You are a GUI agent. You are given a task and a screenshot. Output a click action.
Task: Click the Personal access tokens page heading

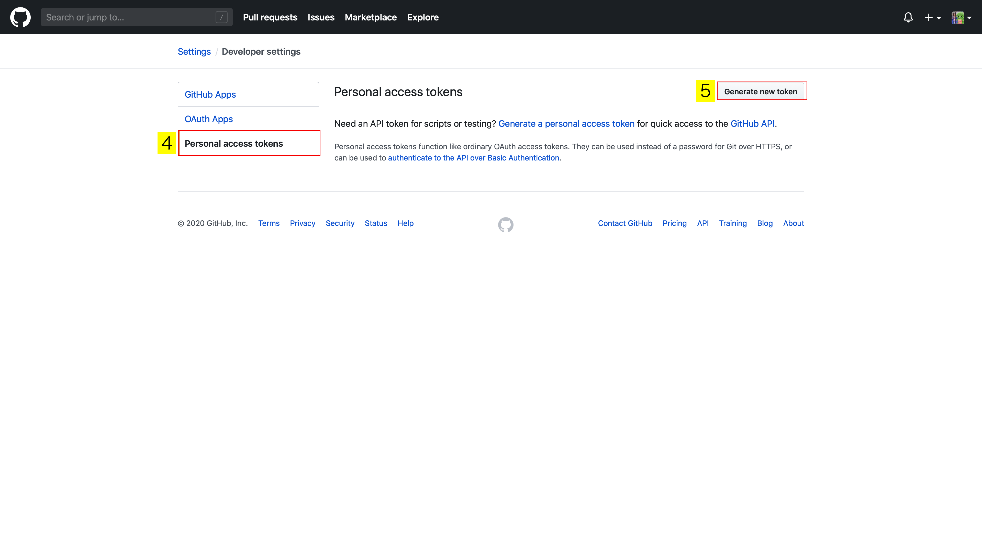point(398,92)
